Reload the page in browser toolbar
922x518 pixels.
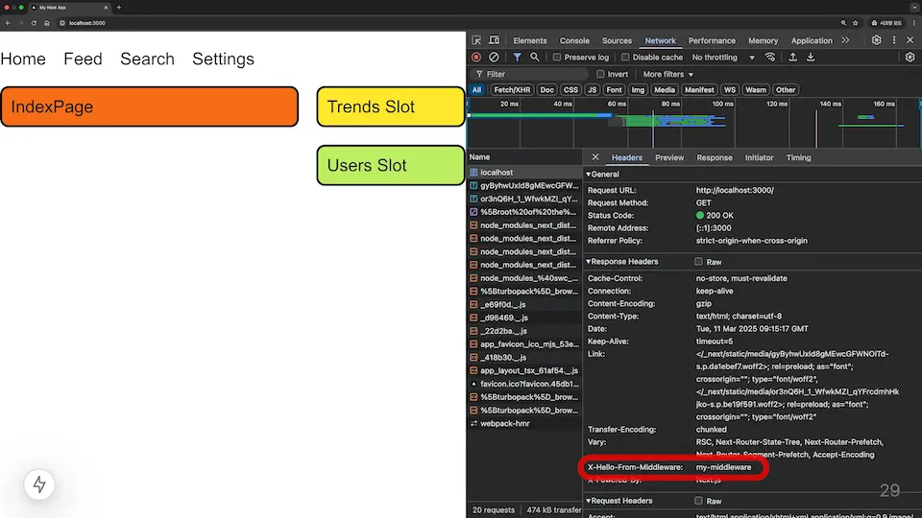click(34, 23)
